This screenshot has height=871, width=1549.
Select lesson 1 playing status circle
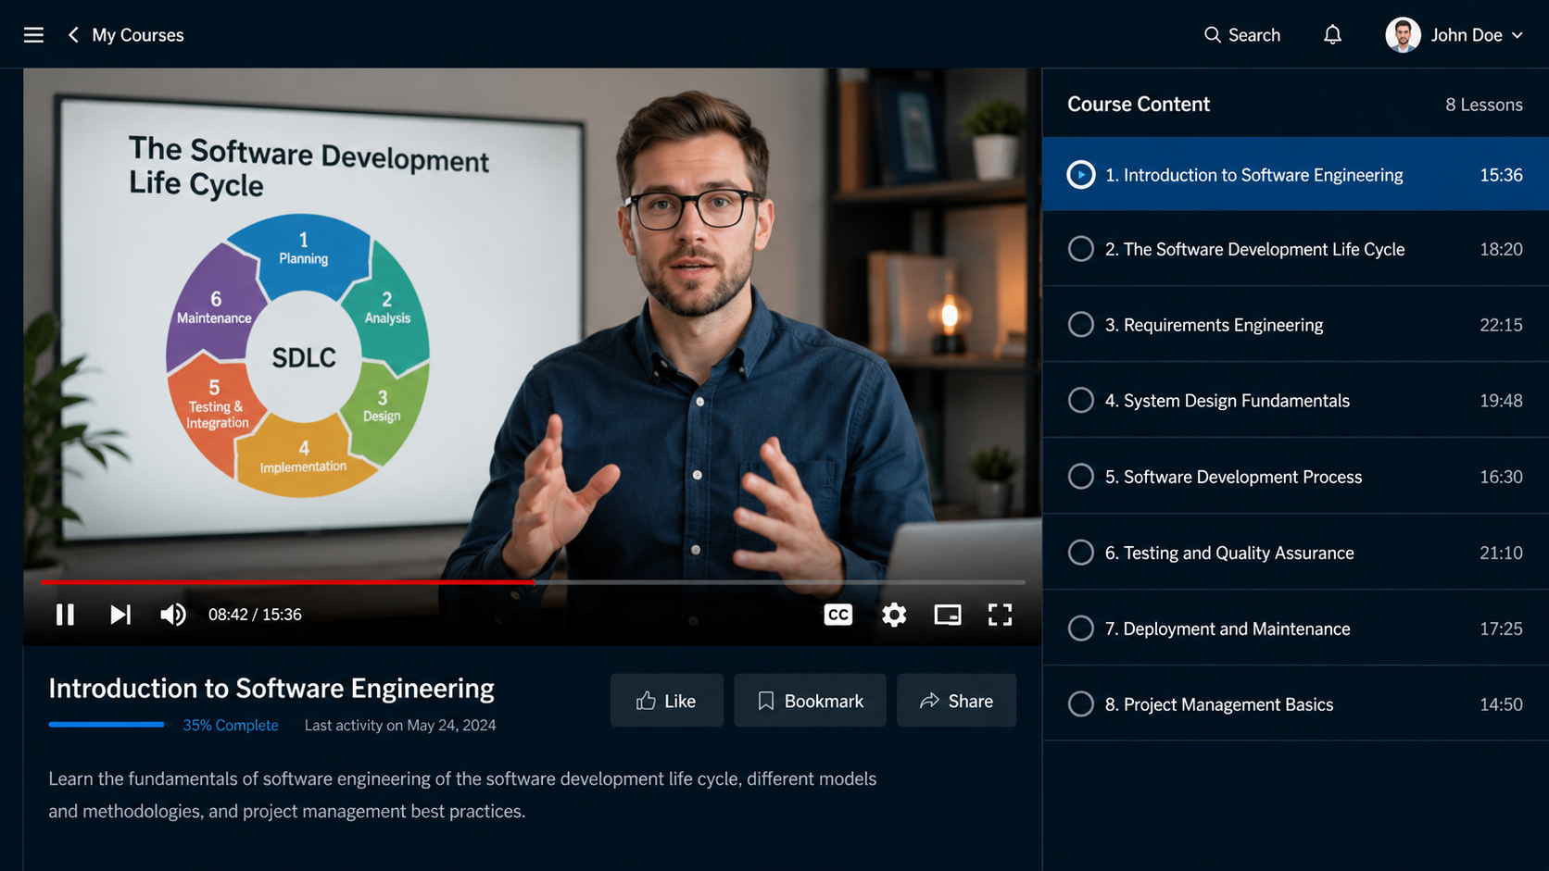point(1080,175)
